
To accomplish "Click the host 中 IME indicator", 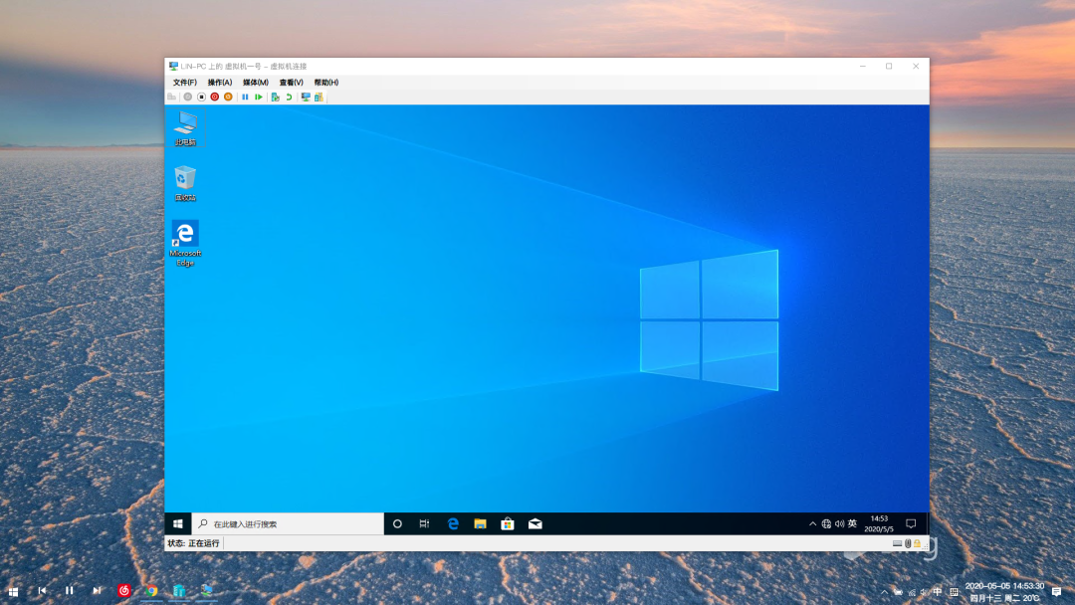I will point(938,592).
